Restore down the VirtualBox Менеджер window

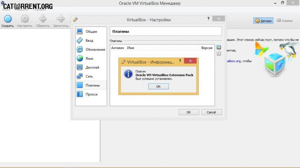coord(283,3)
